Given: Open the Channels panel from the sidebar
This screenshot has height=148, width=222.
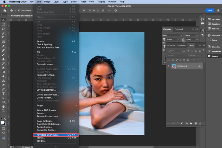Looking at the screenshot, I should [216, 35].
